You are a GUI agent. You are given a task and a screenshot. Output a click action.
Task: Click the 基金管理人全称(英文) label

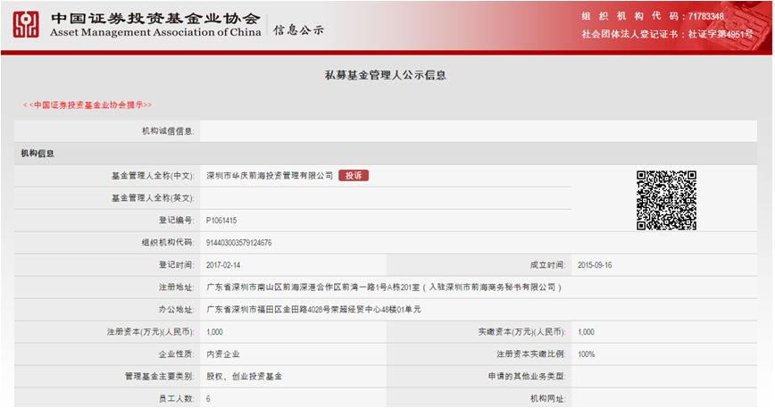click(x=153, y=198)
